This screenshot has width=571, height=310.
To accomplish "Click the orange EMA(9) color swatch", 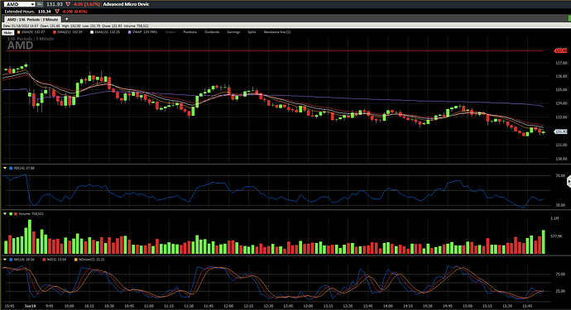I will (x=18, y=32).
